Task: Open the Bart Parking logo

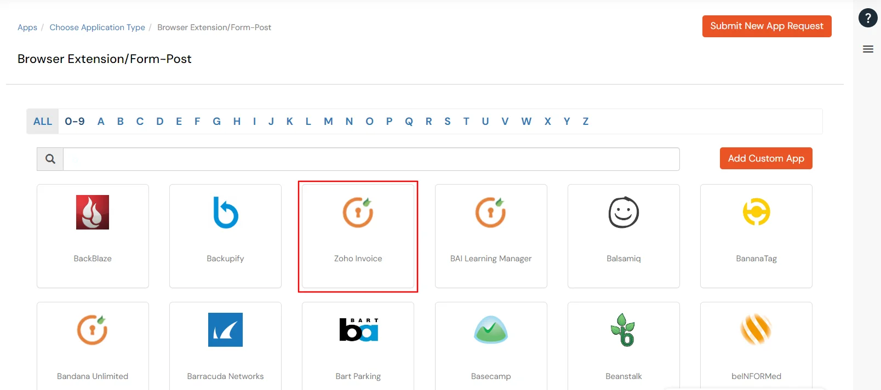Action: tap(359, 330)
